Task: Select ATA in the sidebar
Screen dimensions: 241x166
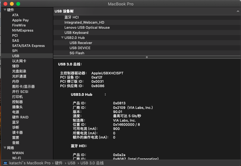Action: pos(15,15)
